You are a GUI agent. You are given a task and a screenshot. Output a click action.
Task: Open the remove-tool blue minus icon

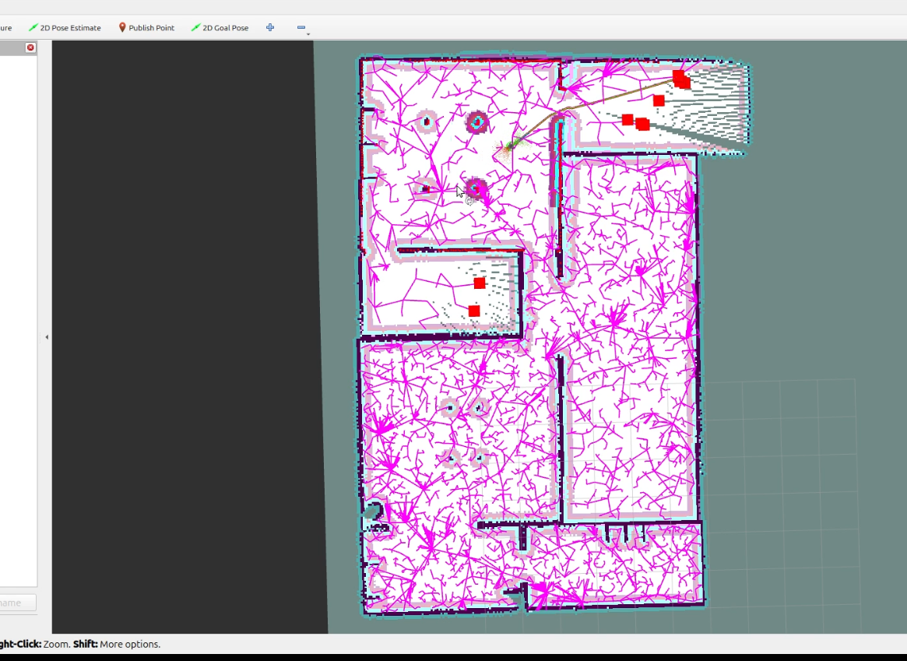pyautogui.click(x=301, y=28)
